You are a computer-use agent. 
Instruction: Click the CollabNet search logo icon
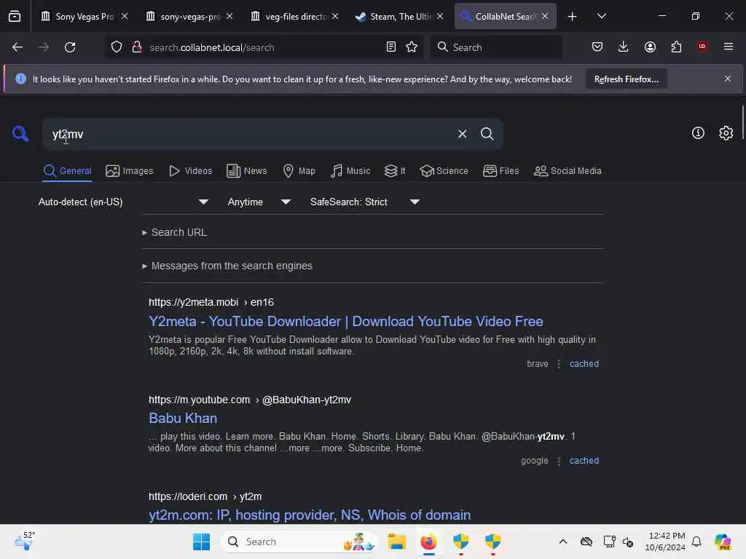(x=20, y=134)
